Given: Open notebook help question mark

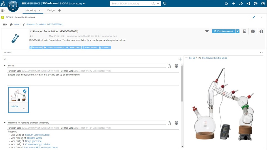Looking at the screenshot, I should (x=261, y=31).
